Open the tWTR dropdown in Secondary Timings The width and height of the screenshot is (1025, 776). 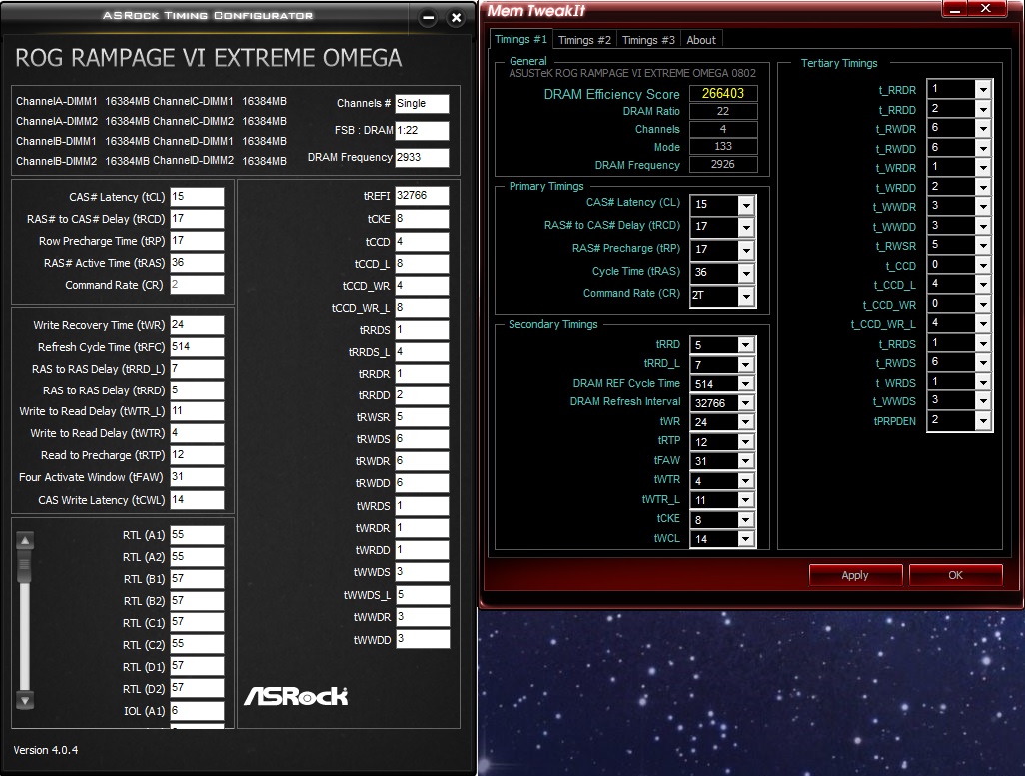click(746, 480)
